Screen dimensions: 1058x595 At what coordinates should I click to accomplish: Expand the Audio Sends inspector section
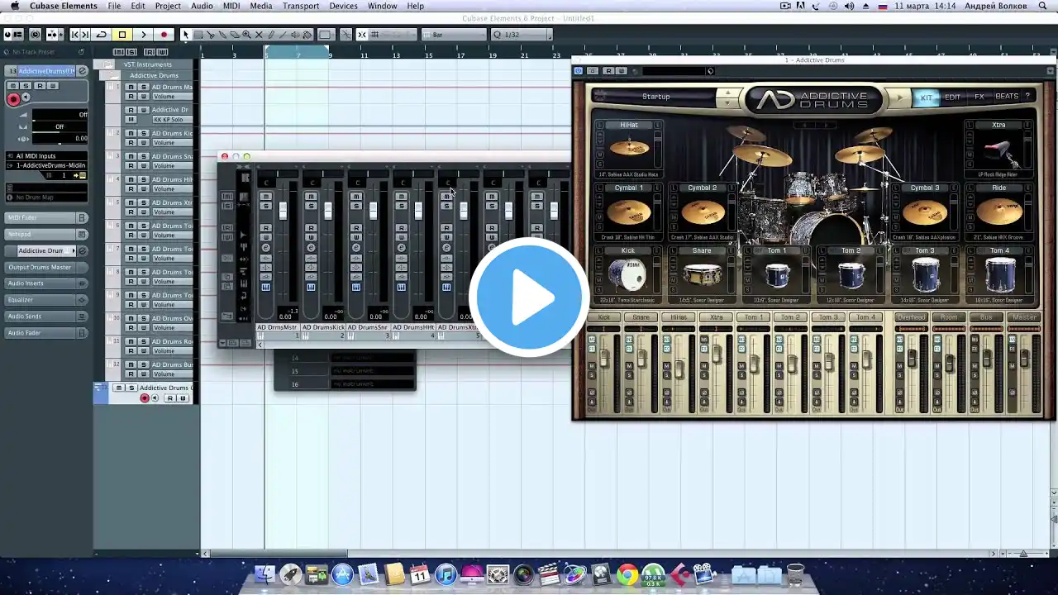46,317
